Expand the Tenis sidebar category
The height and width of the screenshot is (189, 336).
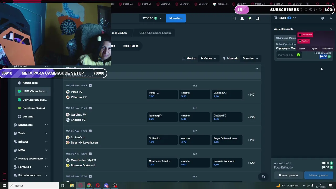pyautogui.click(x=46, y=133)
